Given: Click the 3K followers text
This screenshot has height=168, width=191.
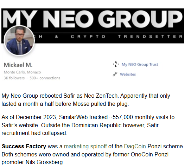Looking at the screenshot, I should pyautogui.click(x=14, y=78).
